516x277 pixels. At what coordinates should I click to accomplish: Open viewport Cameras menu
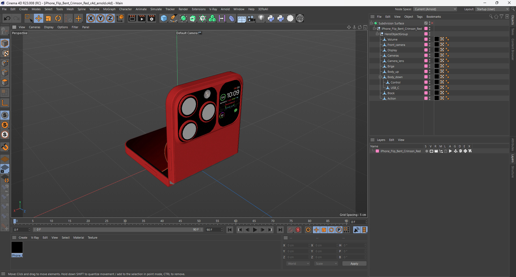click(x=35, y=27)
